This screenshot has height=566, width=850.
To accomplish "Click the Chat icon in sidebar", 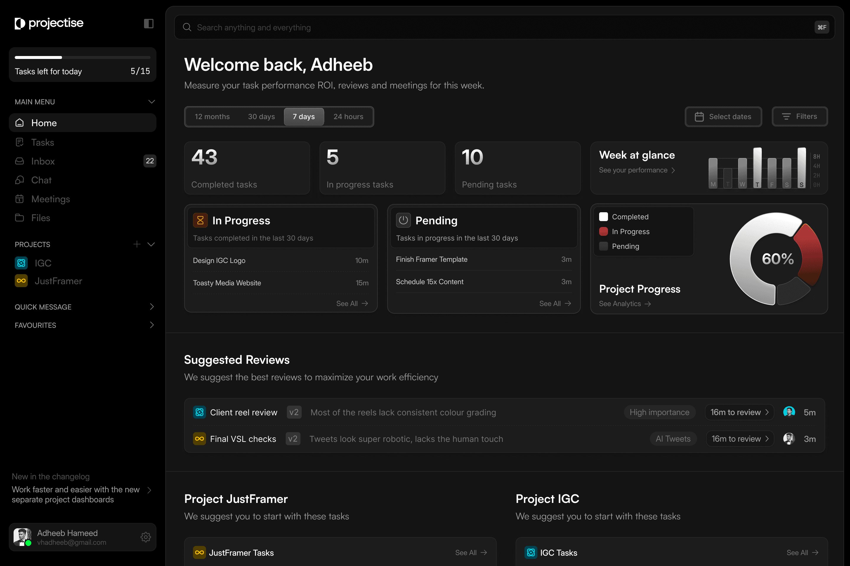I will pos(19,180).
